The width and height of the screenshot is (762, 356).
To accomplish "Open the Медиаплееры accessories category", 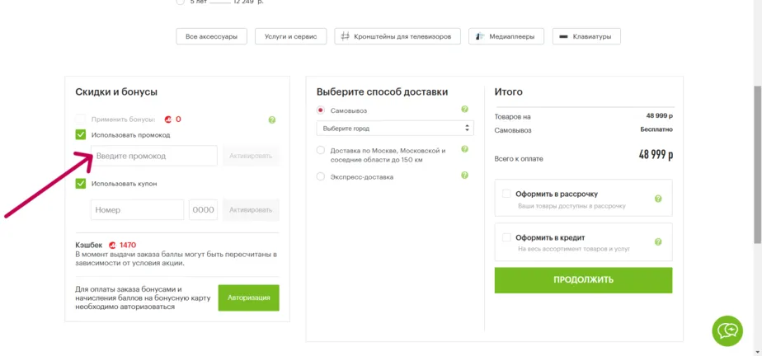I will tap(506, 36).
